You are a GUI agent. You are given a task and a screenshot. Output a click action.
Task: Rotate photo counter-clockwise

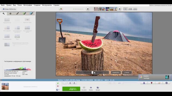[70, 83]
